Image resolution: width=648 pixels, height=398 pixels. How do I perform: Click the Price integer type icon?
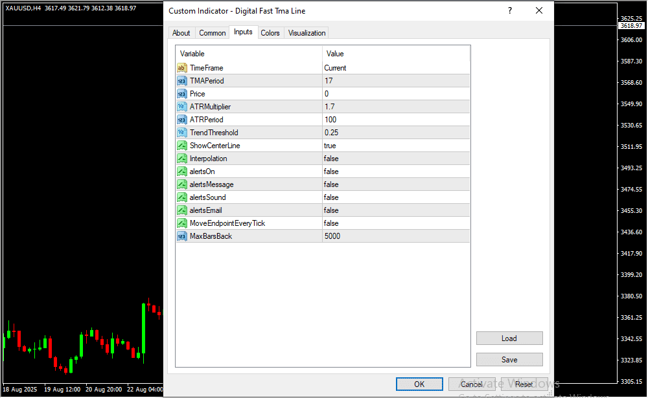coord(182,94)
